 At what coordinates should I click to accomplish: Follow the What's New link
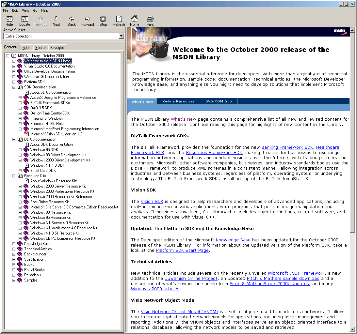[x=183, y=119]
